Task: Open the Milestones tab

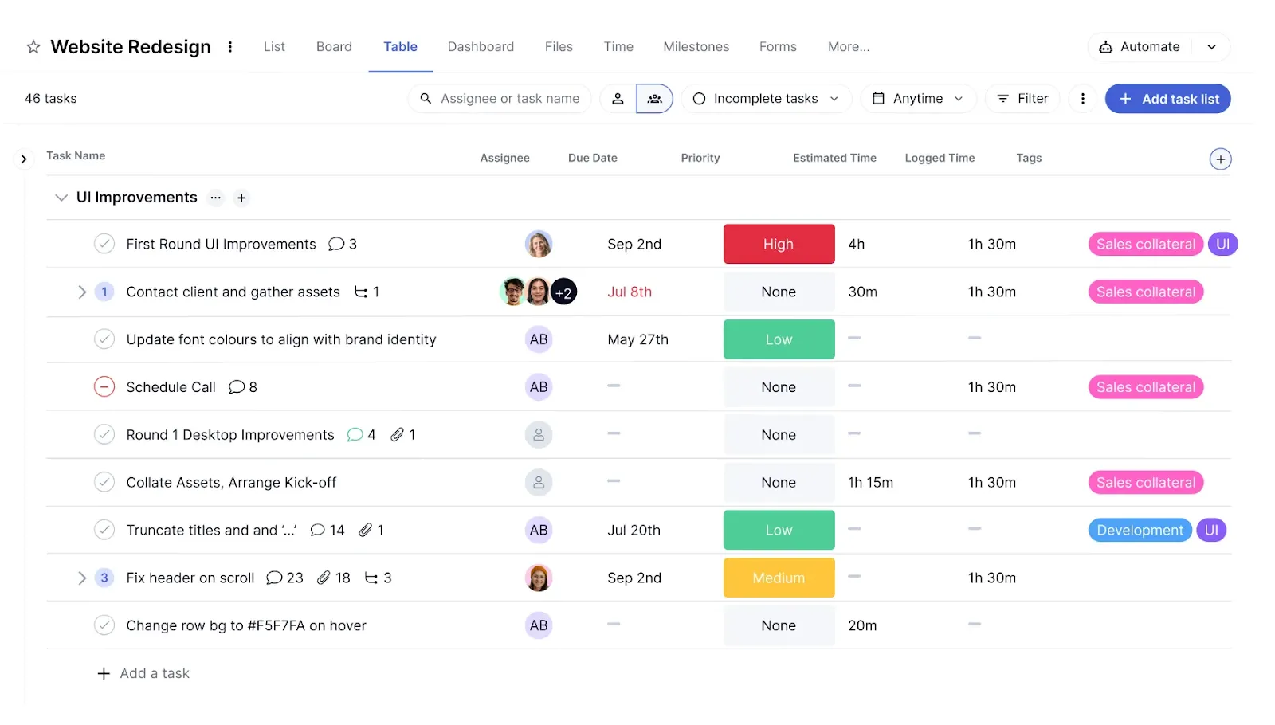Action: 696,47
